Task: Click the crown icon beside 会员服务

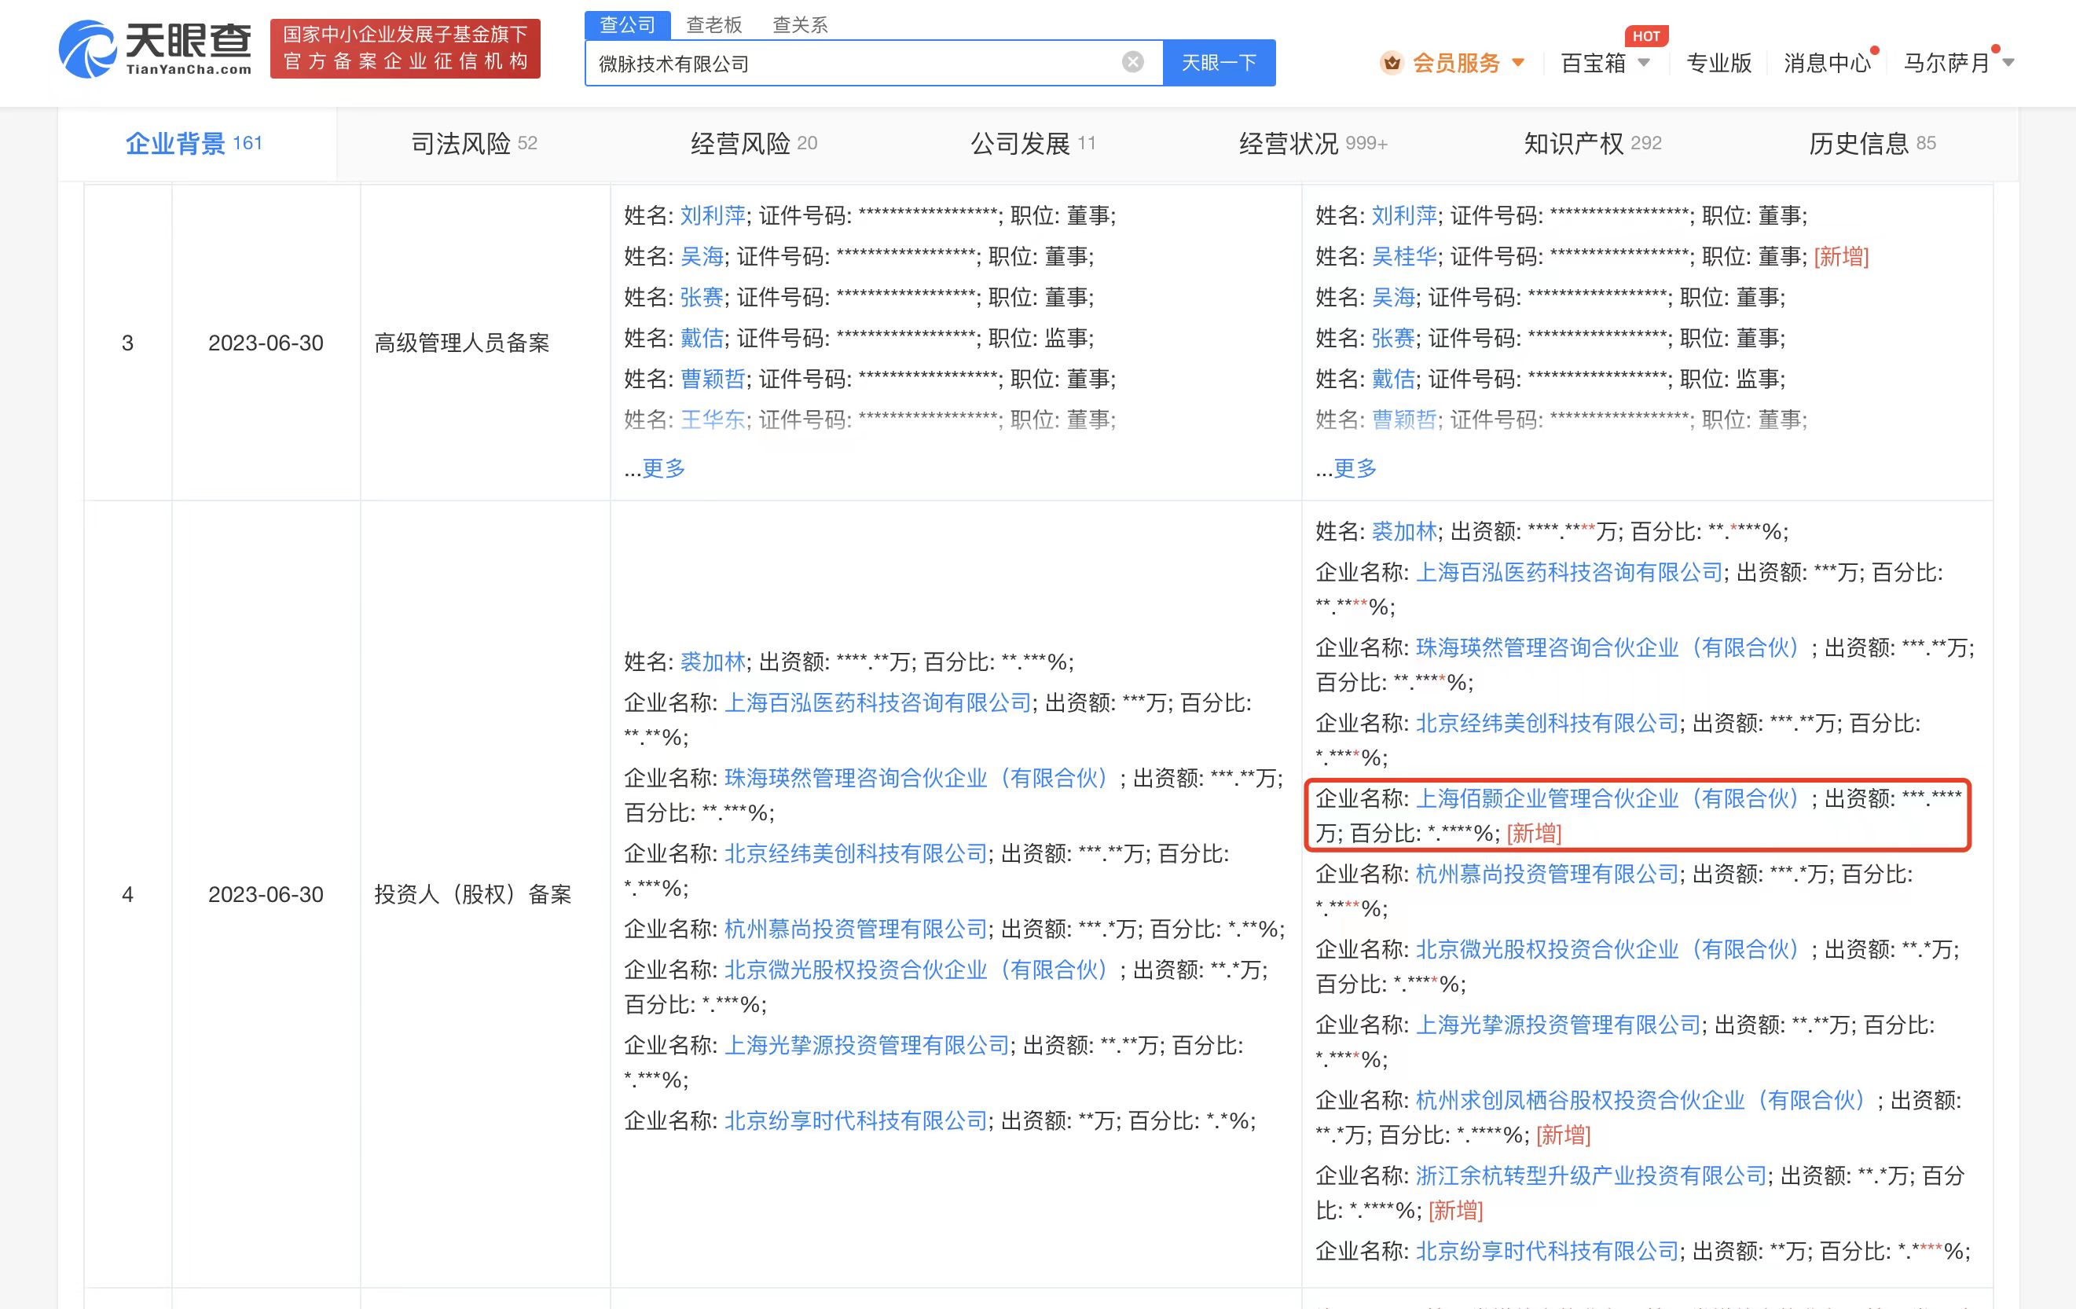Action: click(x=1393, y=63)
